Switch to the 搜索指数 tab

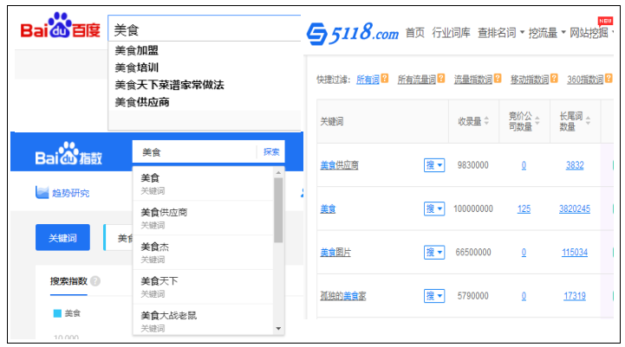tap(68, 281)
